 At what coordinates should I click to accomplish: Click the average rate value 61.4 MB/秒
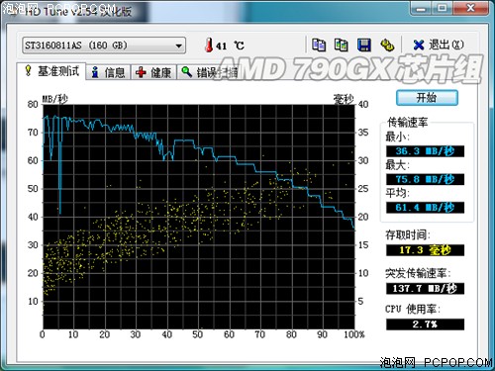pyautogui.click(x=425, y=208)
